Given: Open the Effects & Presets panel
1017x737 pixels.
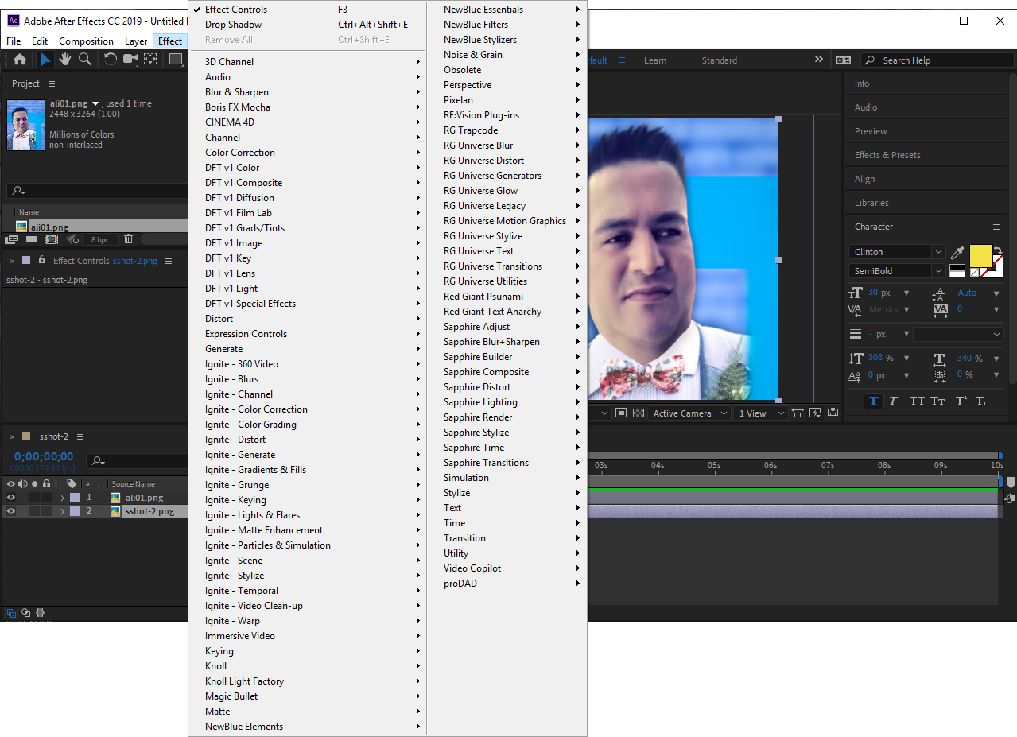Looking at the screenshot, I should click(x=887, y=155).
